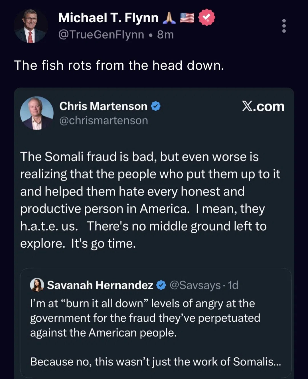308x379 pixels.
Task: Open the three-dot more options menu
Action: point(284,26)
